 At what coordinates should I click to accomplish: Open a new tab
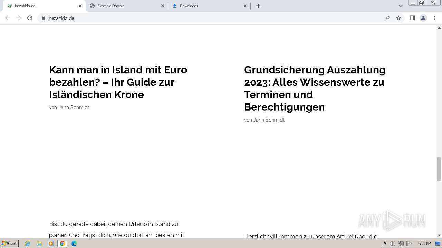point(258,6)
